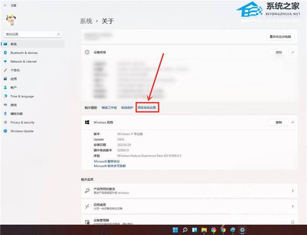
Task: Open Network & internet section
Action: tap(32, 61)
